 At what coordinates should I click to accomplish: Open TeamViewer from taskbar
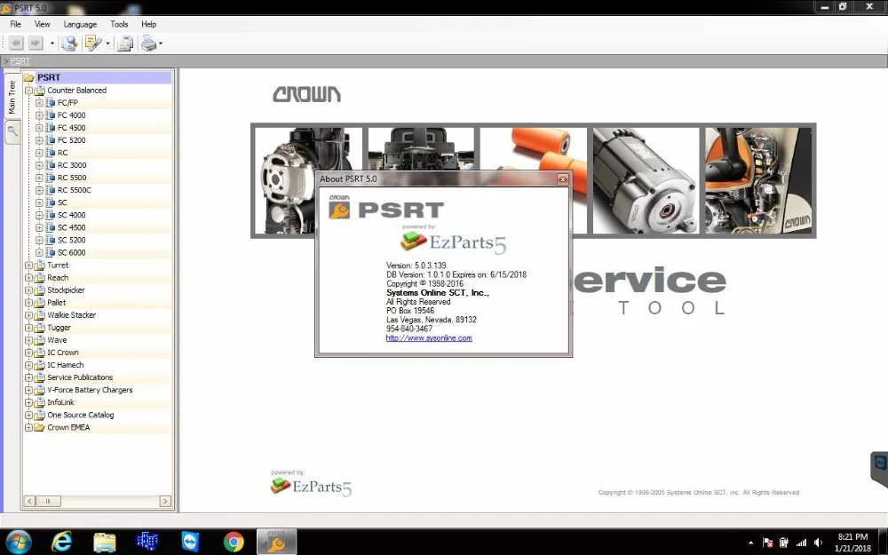pos(190,542)
